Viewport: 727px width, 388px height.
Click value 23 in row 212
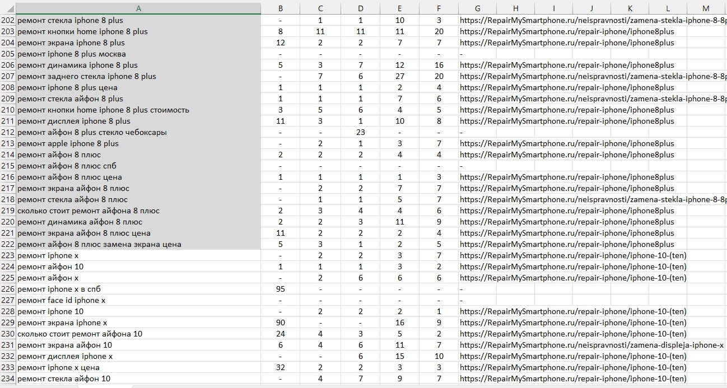[x=360, y=132]
